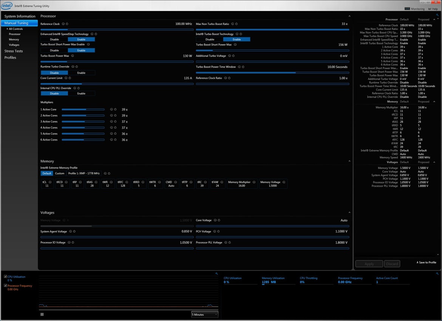Select the Custom memory profile option
Screen dimensions: 442x321
coord(59,174)
